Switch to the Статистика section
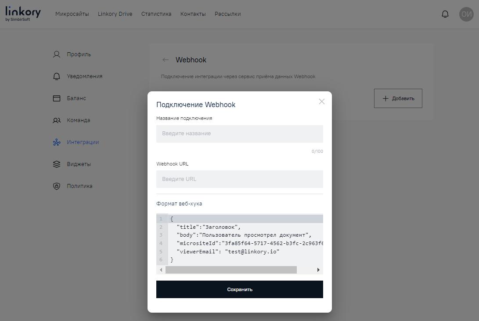Viewport: 479px width, 321px height. point(156,14)
